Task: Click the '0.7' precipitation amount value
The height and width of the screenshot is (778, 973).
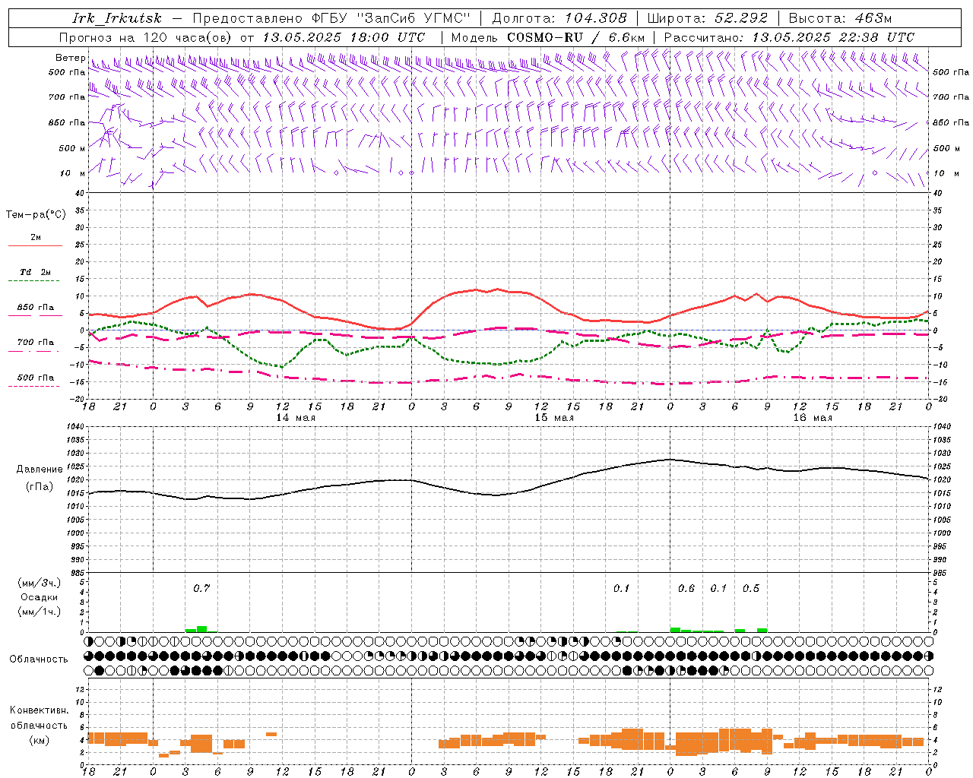Action: click(x=201, y=588)
